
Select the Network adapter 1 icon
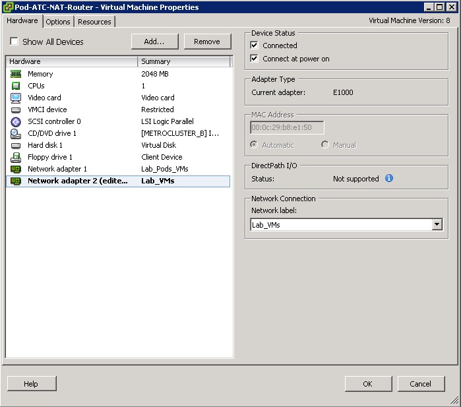pos(16,169)
